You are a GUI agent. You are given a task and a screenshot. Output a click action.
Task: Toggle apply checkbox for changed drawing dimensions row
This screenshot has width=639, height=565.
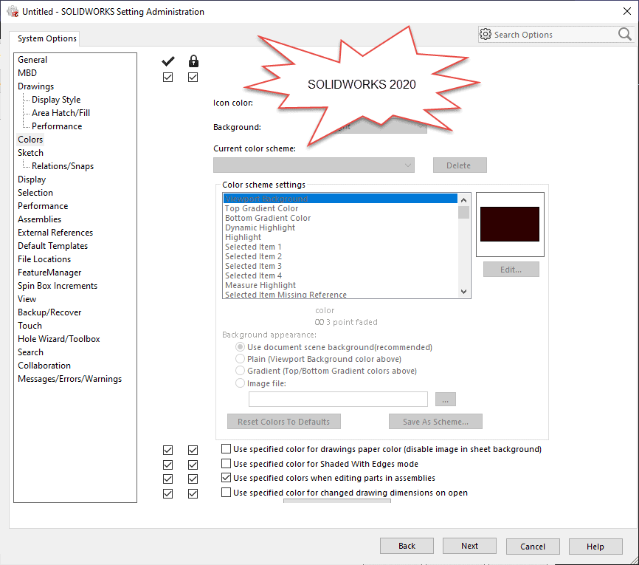pos(168,493)
